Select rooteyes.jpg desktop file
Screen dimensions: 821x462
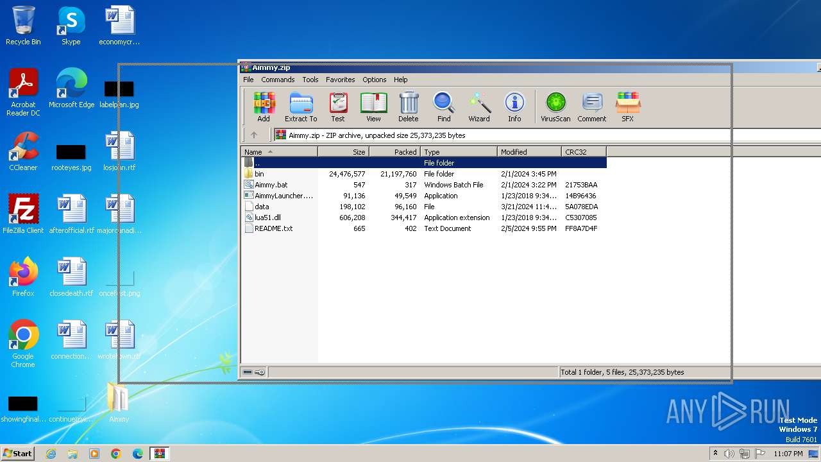point(71,158)
